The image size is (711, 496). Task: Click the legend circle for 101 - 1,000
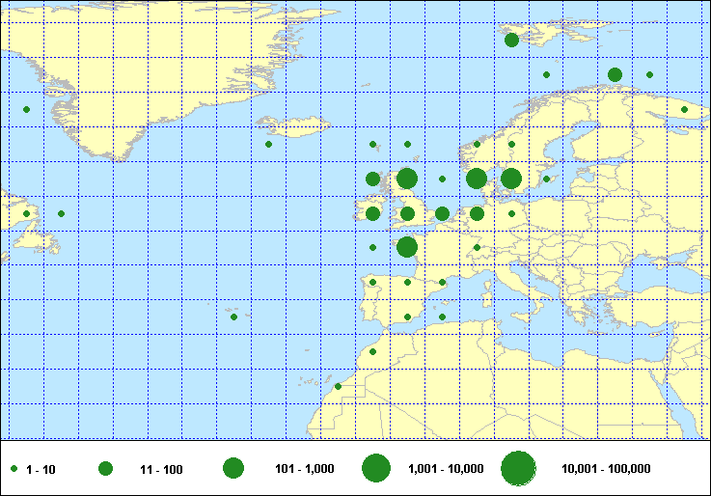[232, 468]
